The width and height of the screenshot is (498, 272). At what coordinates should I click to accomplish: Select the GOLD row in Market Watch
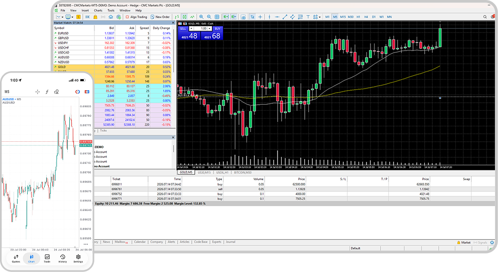113,67
